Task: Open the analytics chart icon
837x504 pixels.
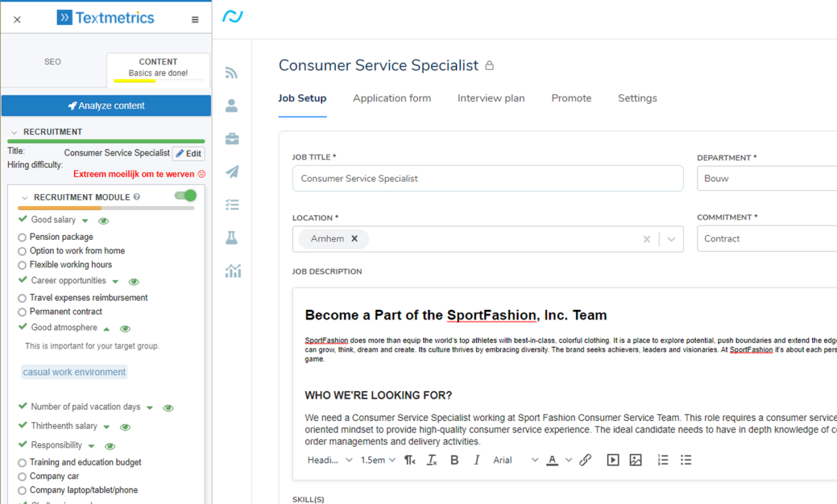Action: pyautogui.click(x=231, y=270)
